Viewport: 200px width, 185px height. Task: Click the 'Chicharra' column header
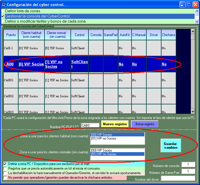(169, 35)
